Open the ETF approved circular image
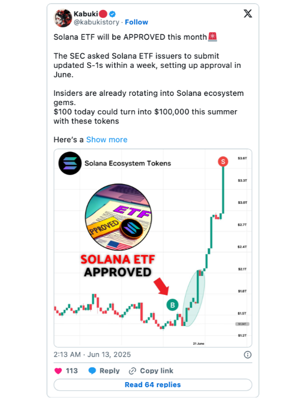Image resolution: width=296 pixels, height=401 pixels. coord(118,217)
